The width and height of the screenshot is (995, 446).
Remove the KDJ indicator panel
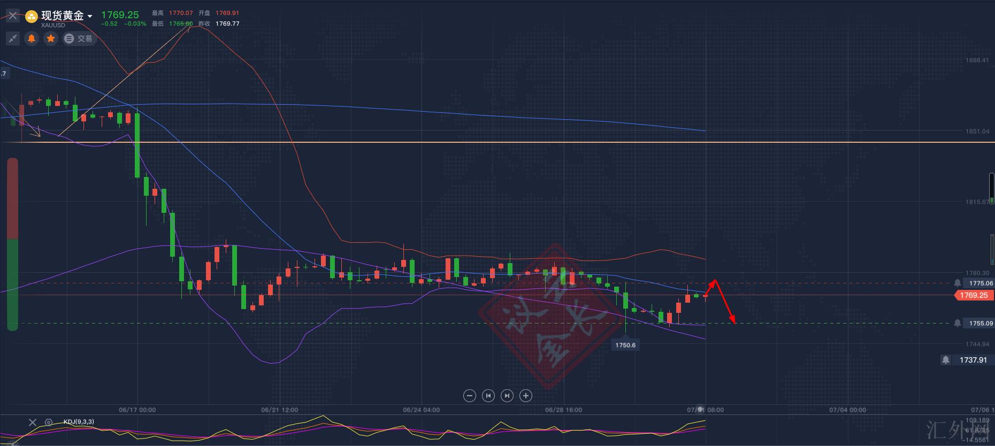click(x=33, y=422)
